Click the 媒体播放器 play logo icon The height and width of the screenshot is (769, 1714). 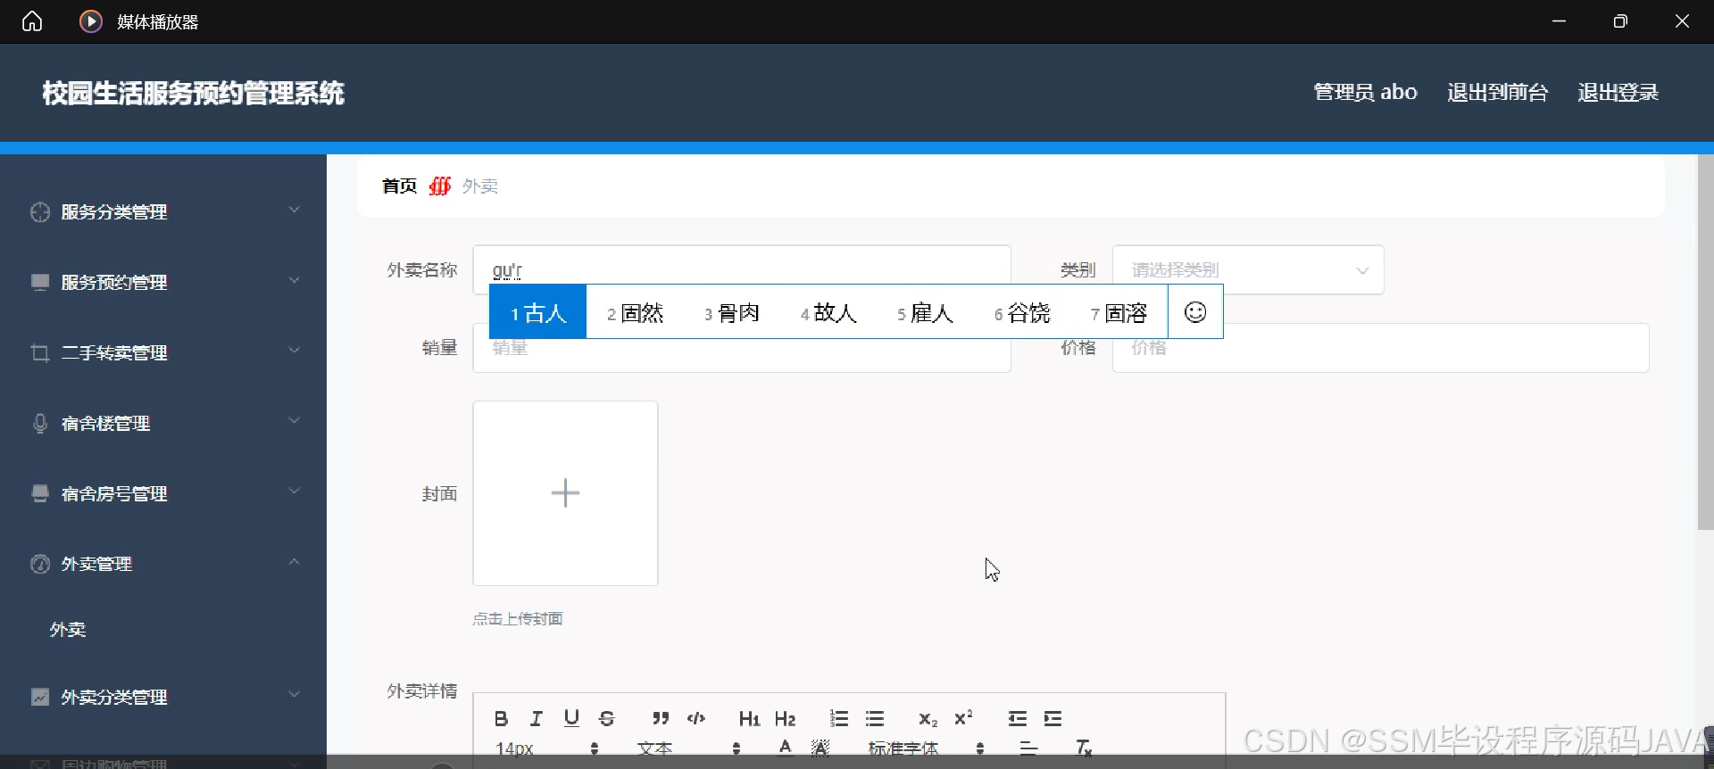click(91, 21)
